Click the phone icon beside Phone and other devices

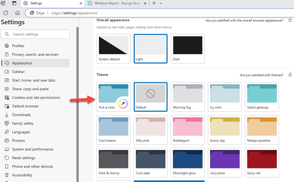coord(7,166)
